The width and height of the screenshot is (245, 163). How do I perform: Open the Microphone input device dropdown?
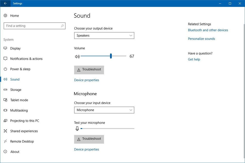[104, 110]
